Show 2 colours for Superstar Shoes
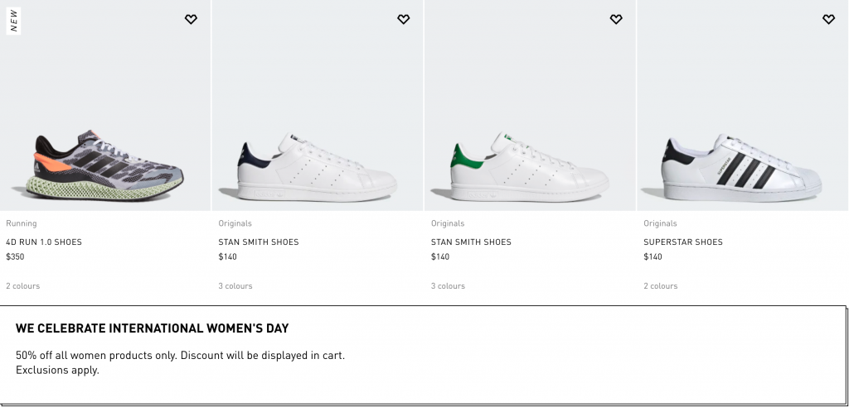Image resolution: width=849 pixels, height=407 pixels. click(661, 286)
